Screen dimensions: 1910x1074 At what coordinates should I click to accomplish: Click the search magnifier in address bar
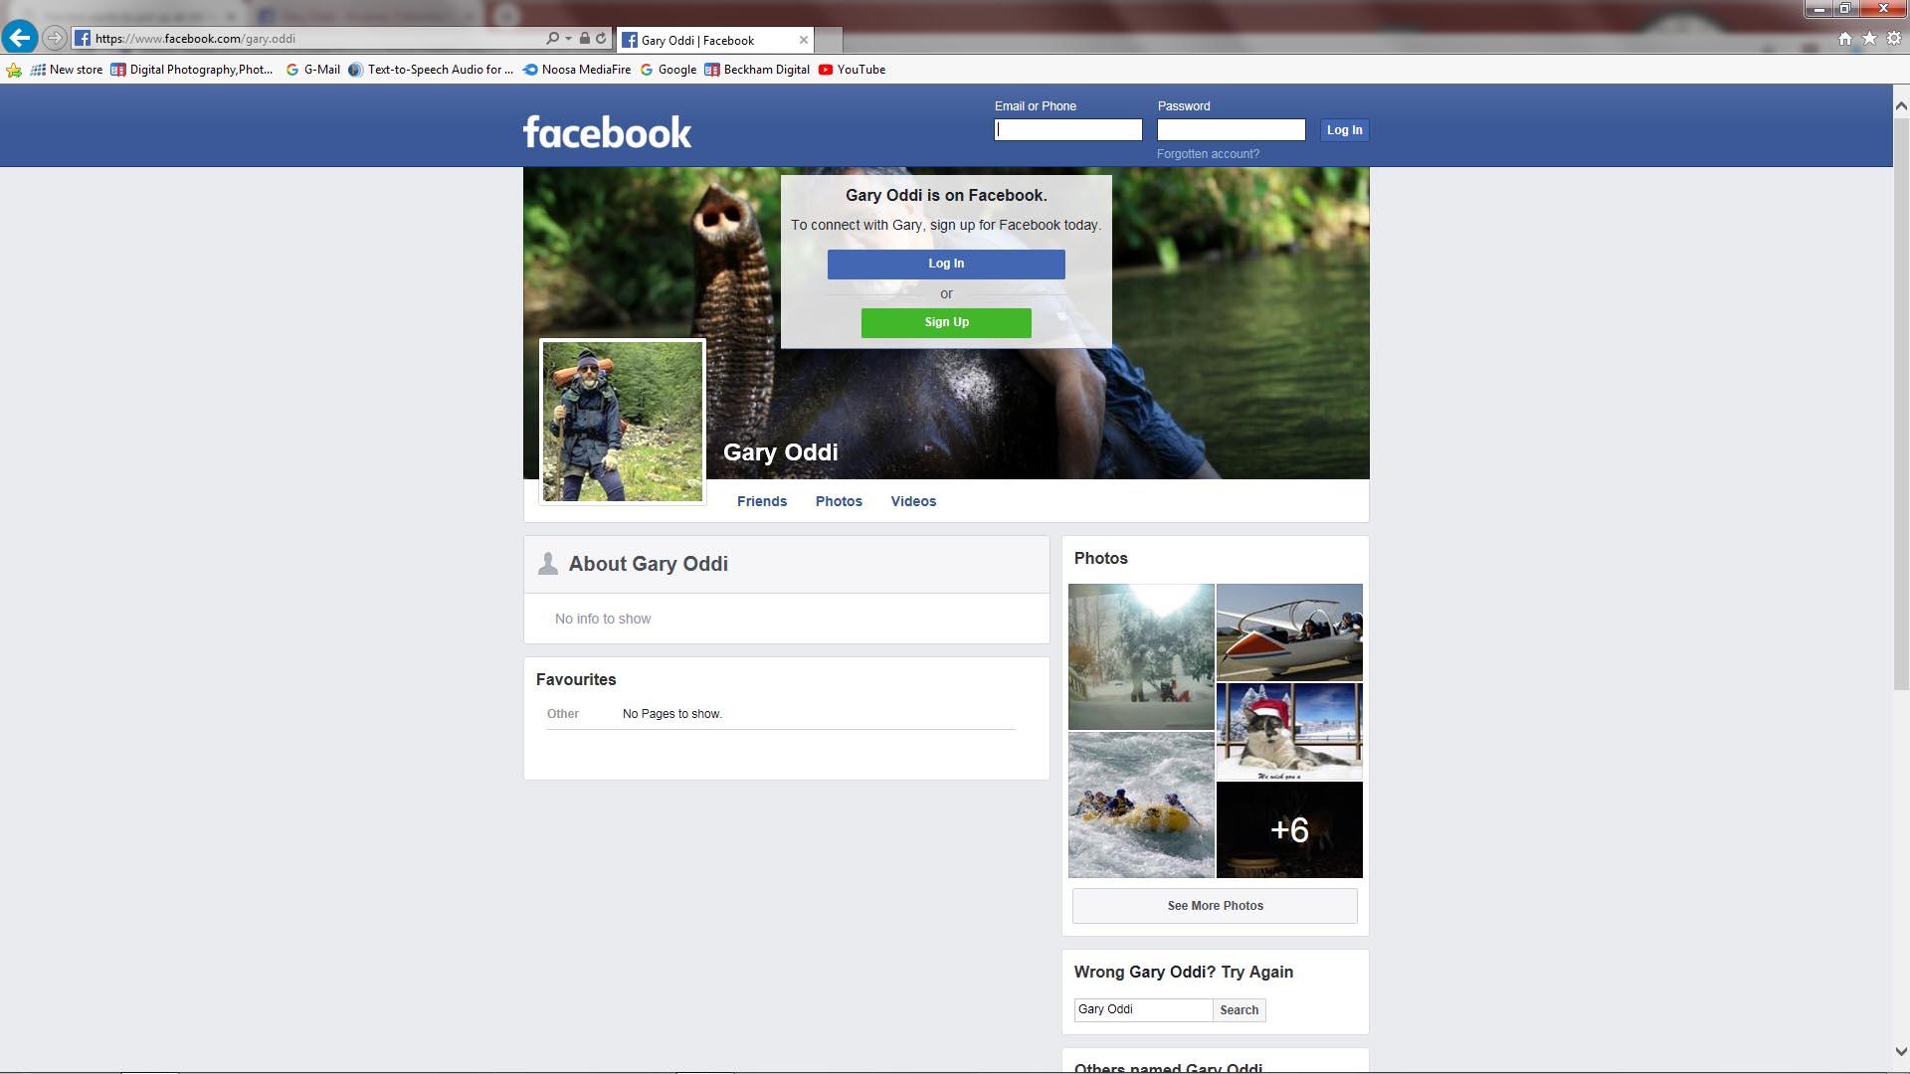553,38
